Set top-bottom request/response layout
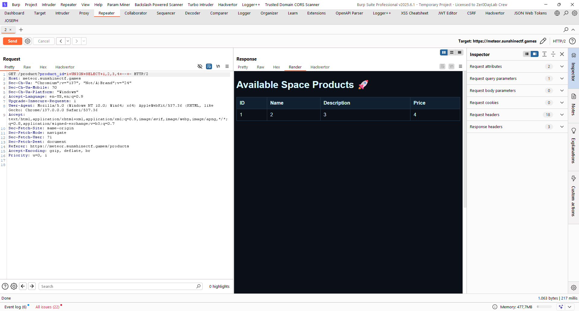Viewport: 579px width, 311px height. [452, 52]
